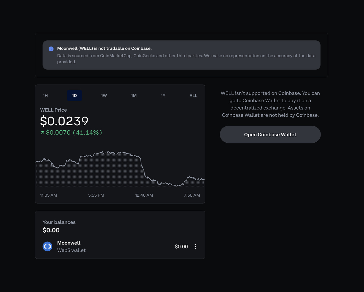The image size is (364, 292).
Task: Switch to the 1Y chart view
Action: tap(163, 95)
